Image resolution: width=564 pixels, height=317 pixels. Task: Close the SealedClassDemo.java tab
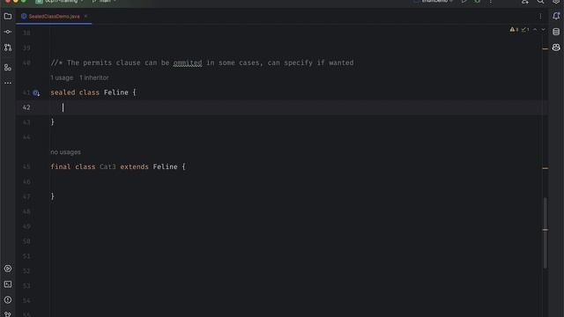click(x=85, y=16)
